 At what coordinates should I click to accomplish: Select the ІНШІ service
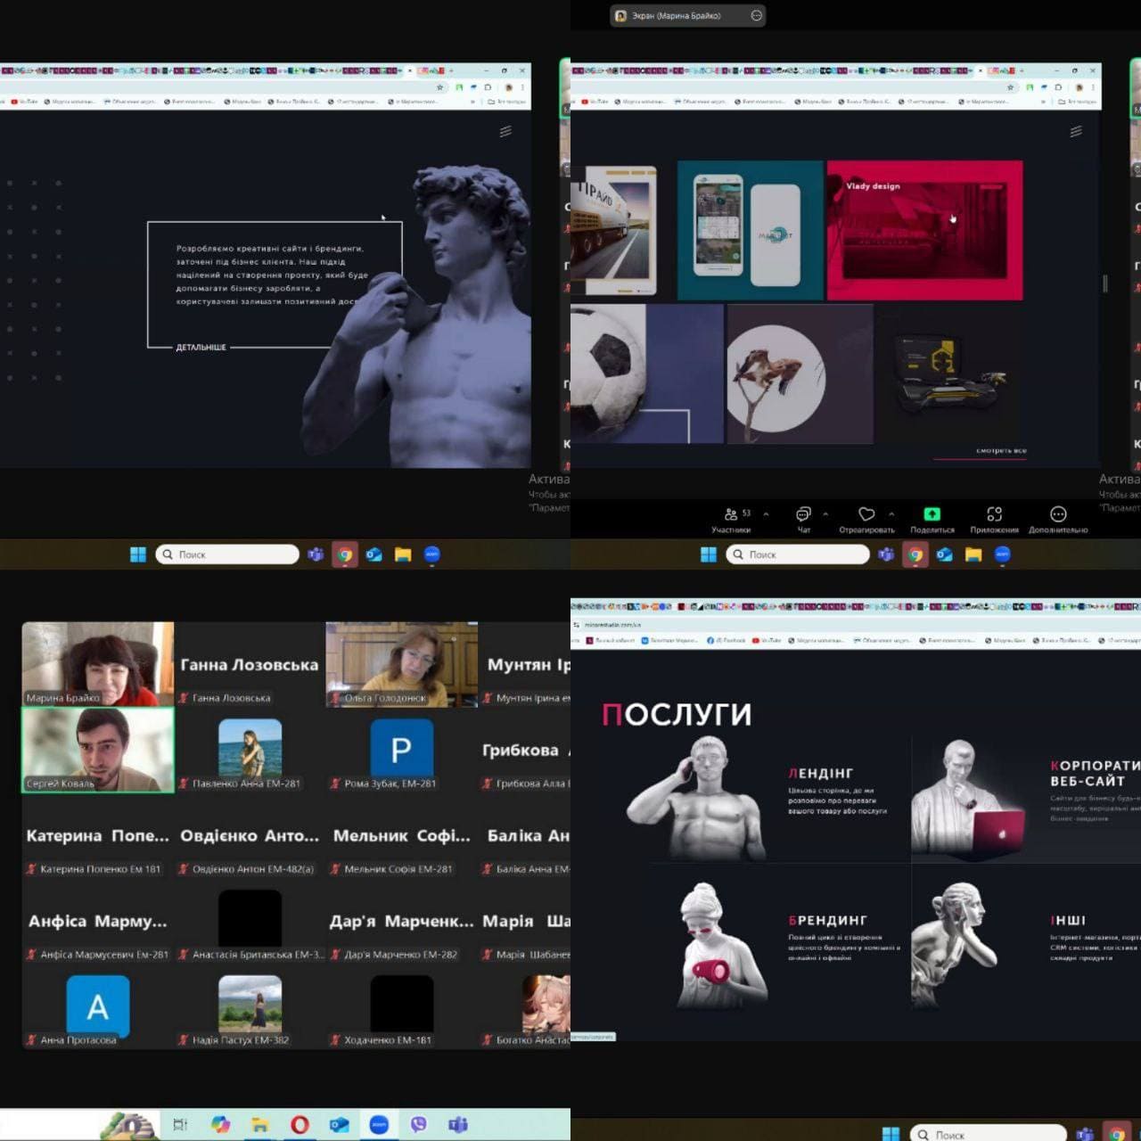(1025, 945)
